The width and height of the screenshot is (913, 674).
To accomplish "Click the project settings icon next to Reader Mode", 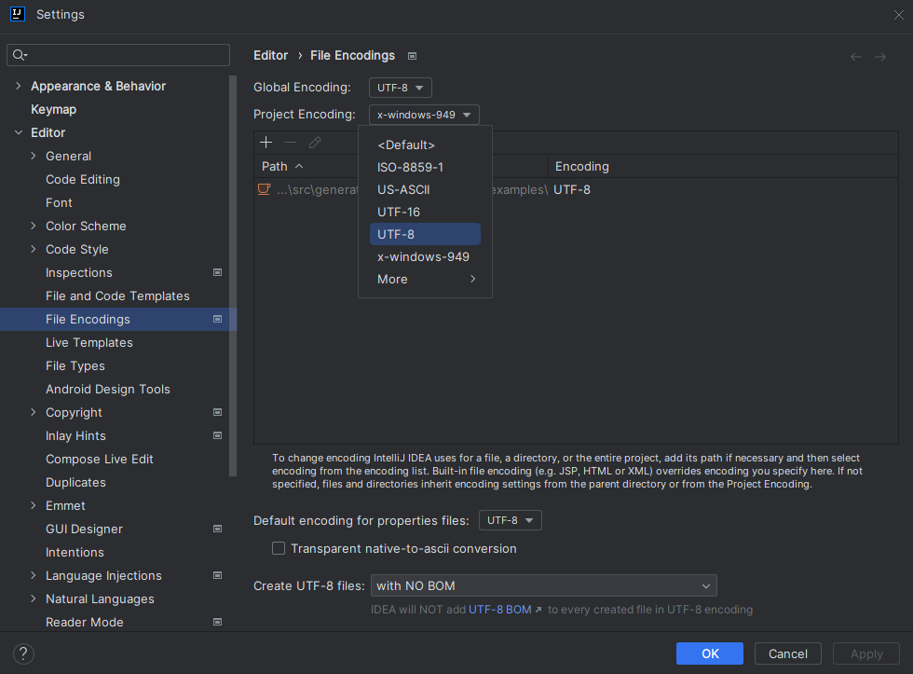I will coord(217,622).
